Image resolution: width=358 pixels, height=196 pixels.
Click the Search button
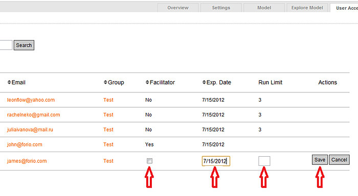[24, 45]
